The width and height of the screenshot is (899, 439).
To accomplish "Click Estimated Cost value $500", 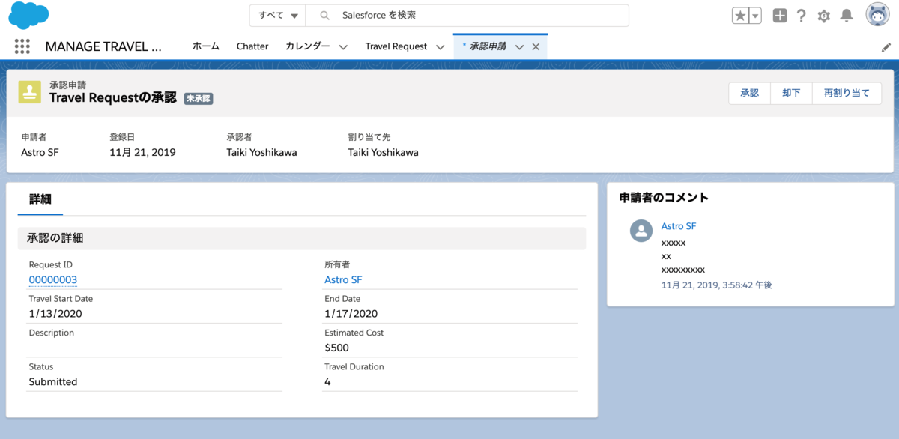I will [337, 348].
